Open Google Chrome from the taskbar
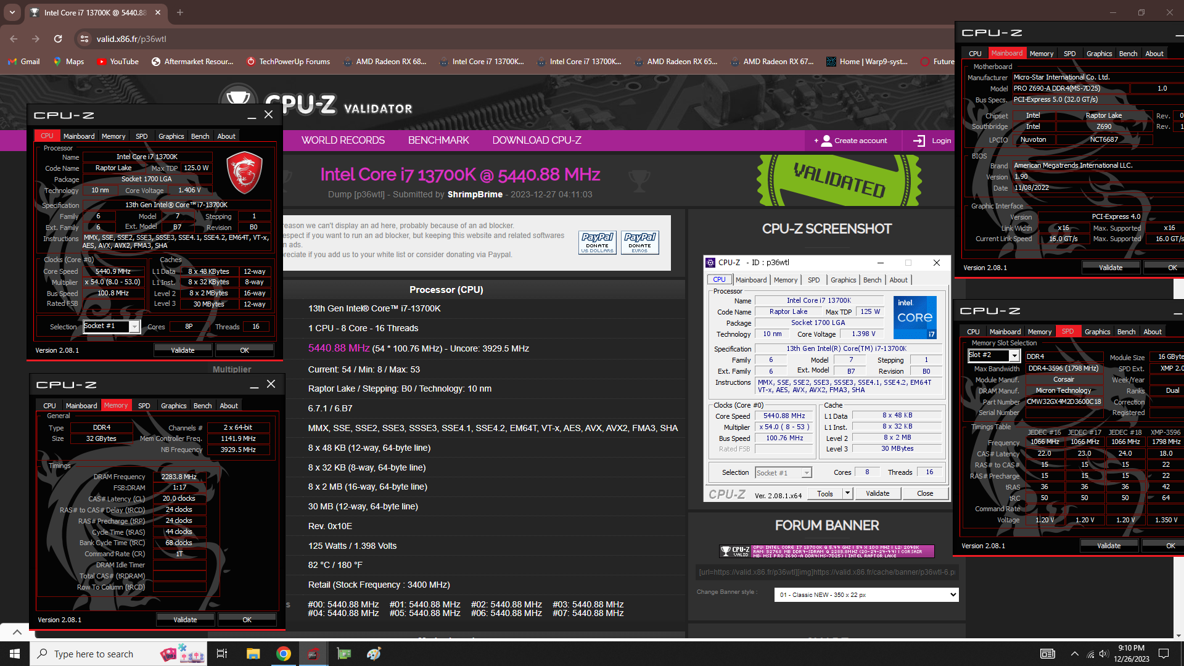1184x666 pixels. (x=284, y=654)
